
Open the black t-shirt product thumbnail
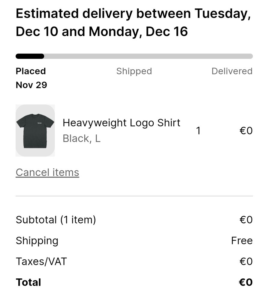point(35,130)
